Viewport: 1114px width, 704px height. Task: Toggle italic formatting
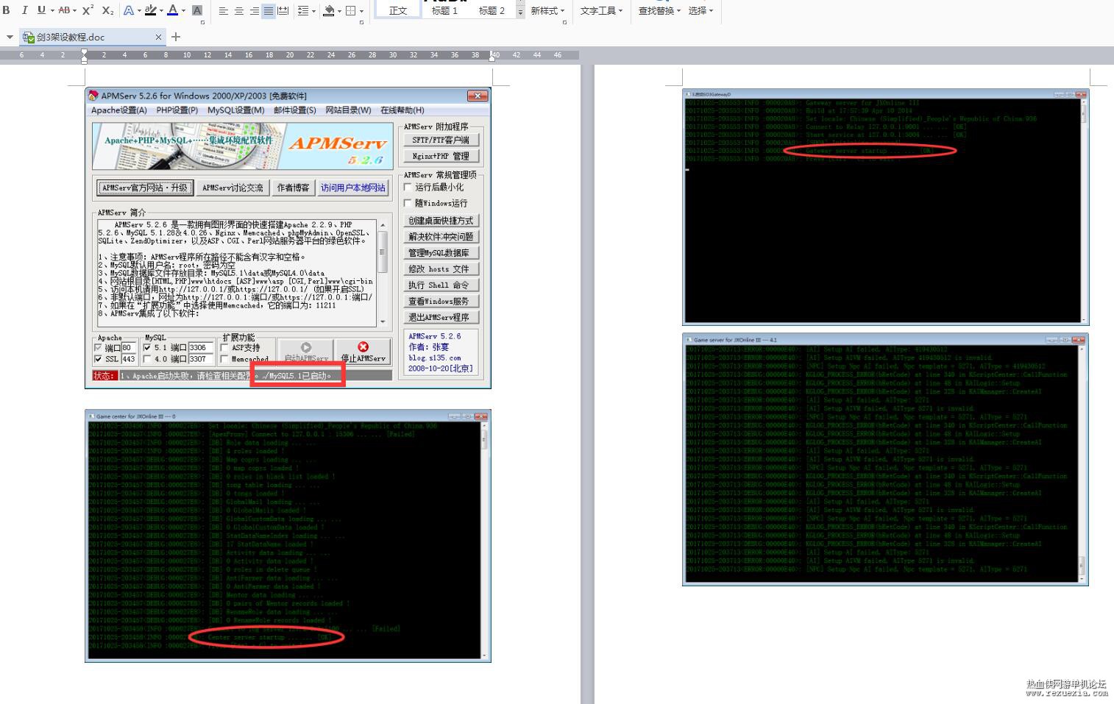(x=24, y=10)
